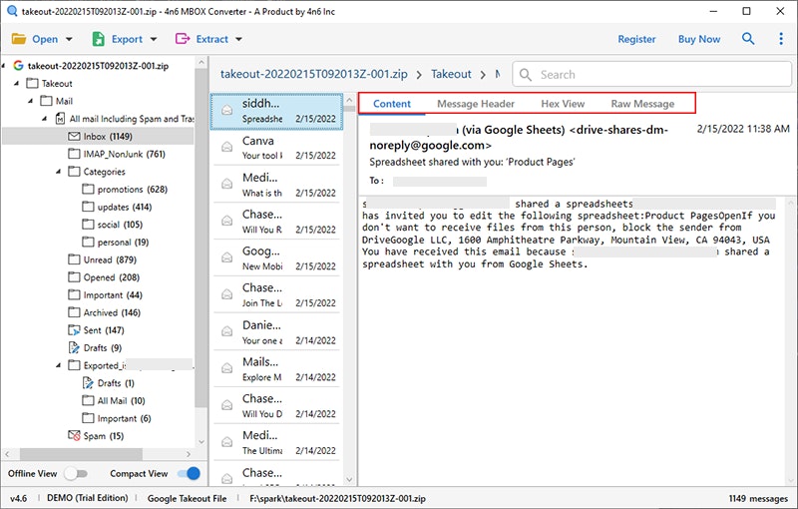Click the Archived folder icon
The width and height of the screenshot is (798, 509).
coord(74,312)
